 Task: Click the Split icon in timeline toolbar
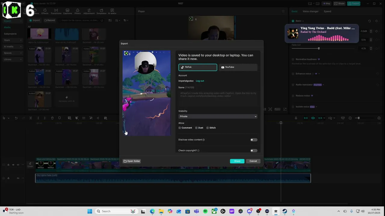tap(31, 118)
